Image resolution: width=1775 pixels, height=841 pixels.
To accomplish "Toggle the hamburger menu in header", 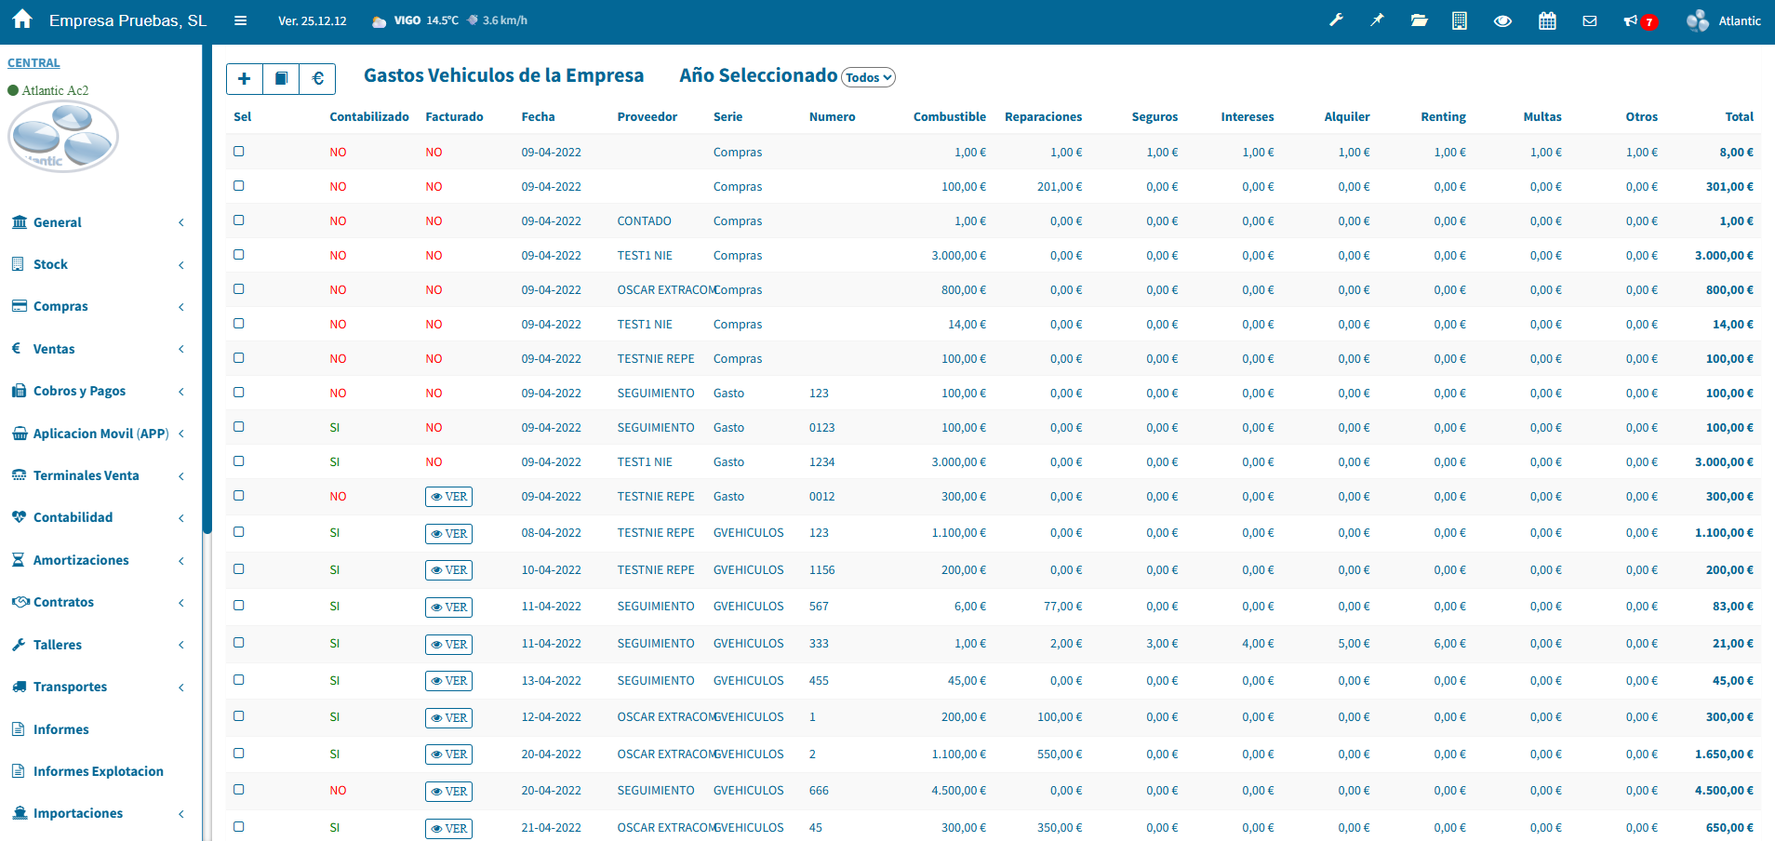I will tap(240, 20).
